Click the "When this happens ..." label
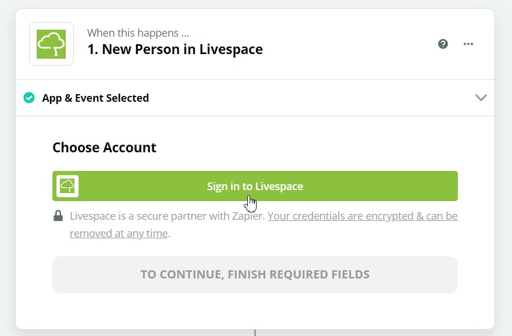This screenshot has width=512, height=336. pos(138,33)
